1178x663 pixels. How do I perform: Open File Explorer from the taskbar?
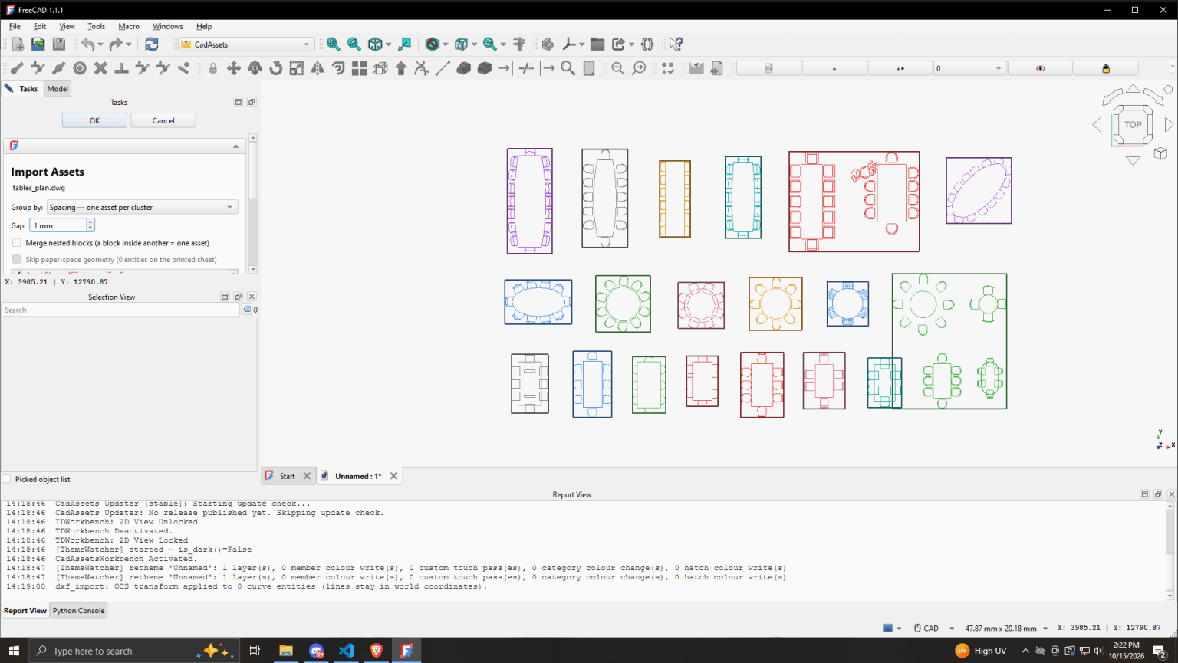coord(285,651)
